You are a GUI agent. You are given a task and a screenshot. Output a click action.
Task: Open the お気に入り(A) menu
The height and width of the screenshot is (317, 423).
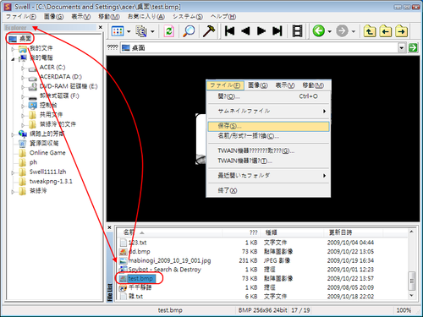click(146, 16)
